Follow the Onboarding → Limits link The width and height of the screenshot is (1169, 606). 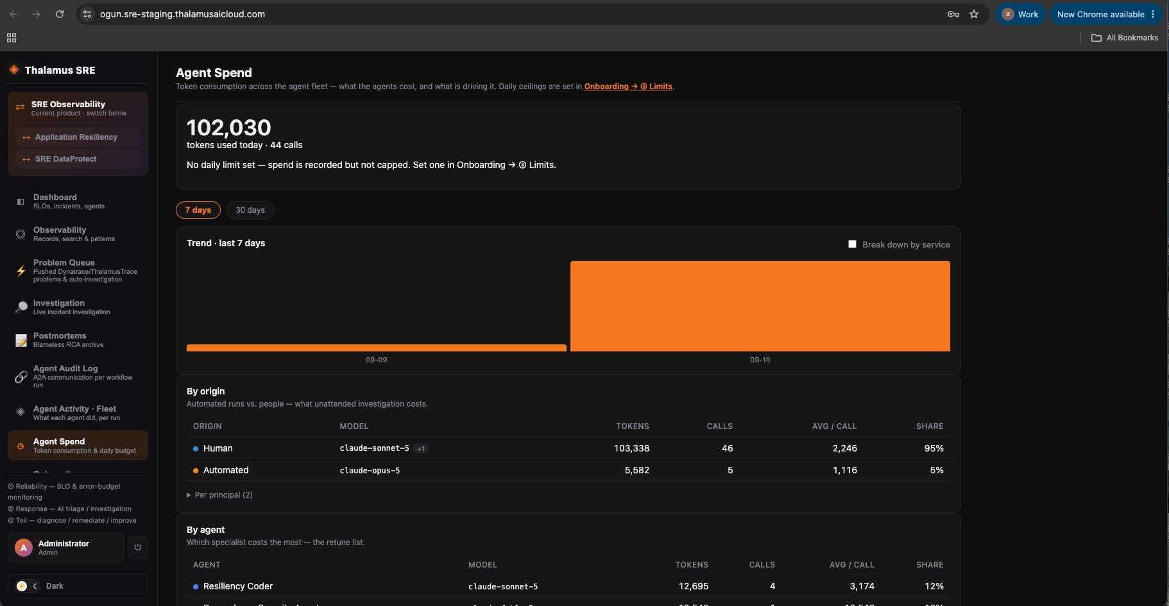click(x=628, y=87)
